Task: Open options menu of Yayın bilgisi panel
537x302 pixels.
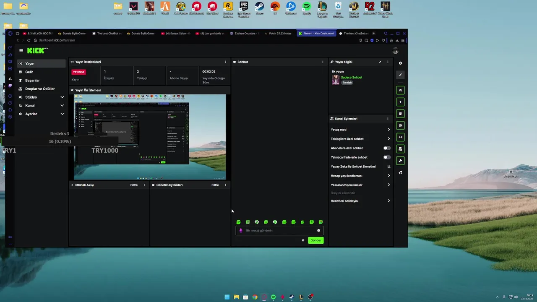Action: (388, 62)
